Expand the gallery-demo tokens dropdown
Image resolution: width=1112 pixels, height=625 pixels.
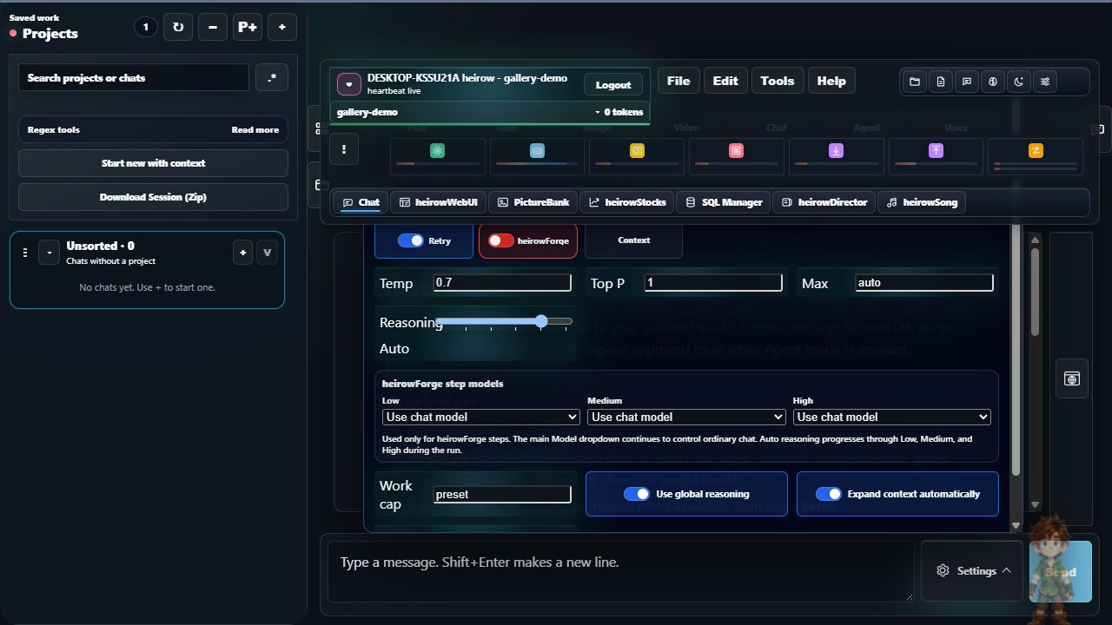click(619, 112)
